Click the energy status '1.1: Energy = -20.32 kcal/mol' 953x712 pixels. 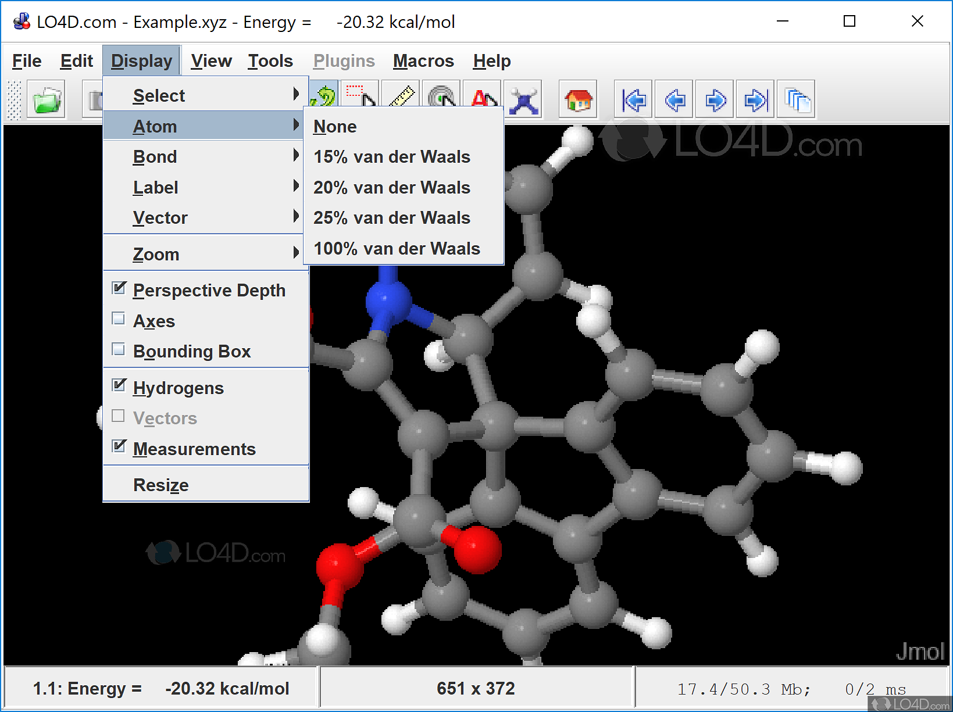161,689
